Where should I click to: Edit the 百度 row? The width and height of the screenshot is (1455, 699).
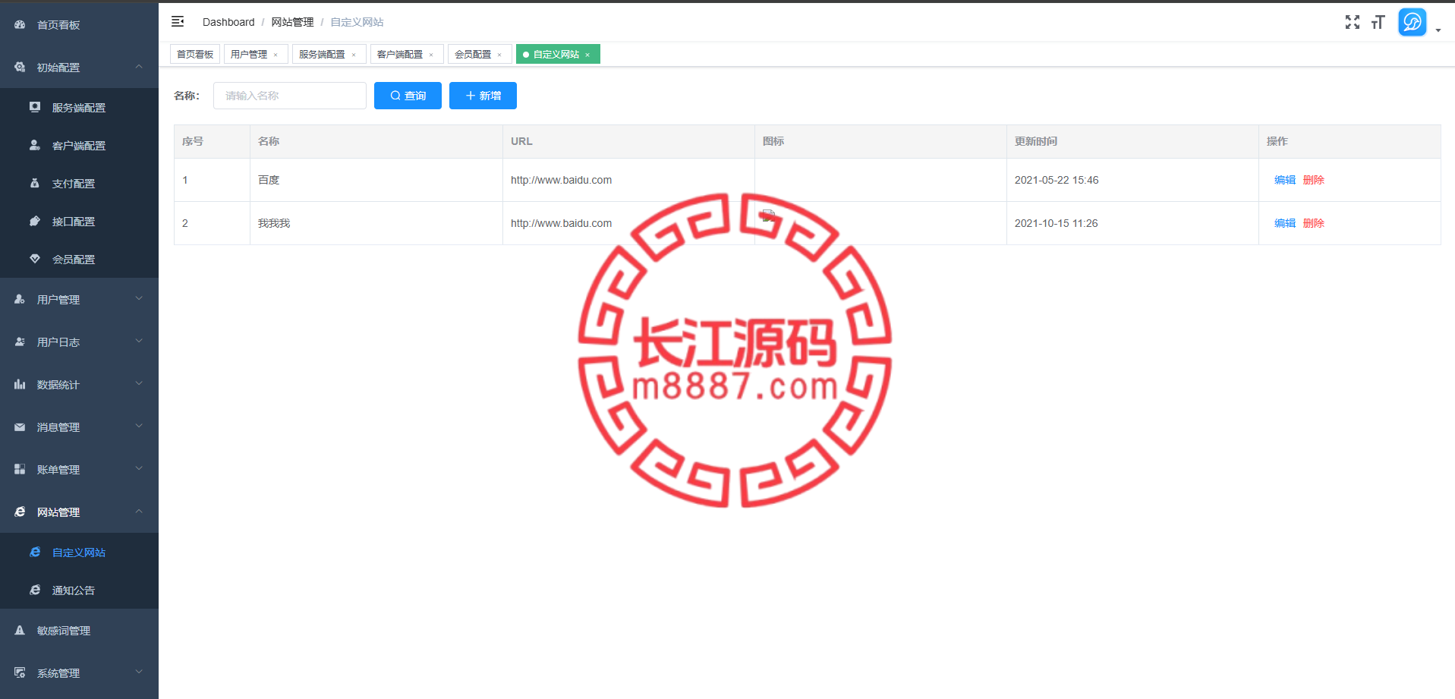(1285, 180)
